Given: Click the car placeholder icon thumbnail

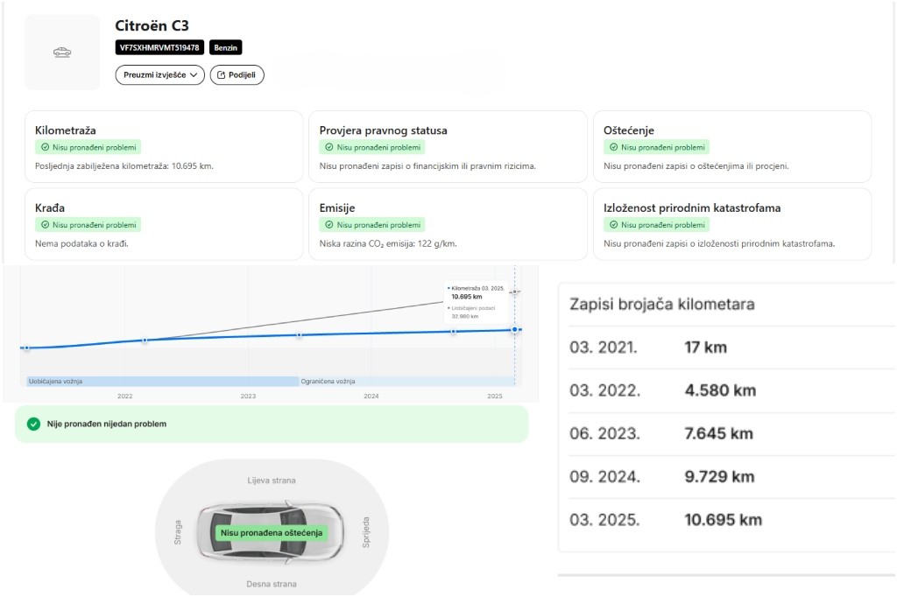Looking at the screenshot, I should (62, 53).
